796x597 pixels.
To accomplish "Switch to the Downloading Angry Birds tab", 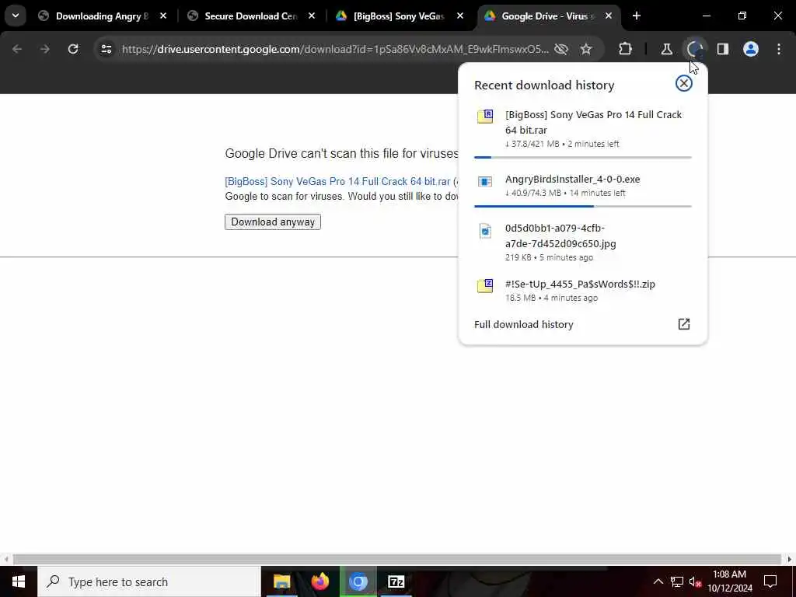I will [102, 16].
